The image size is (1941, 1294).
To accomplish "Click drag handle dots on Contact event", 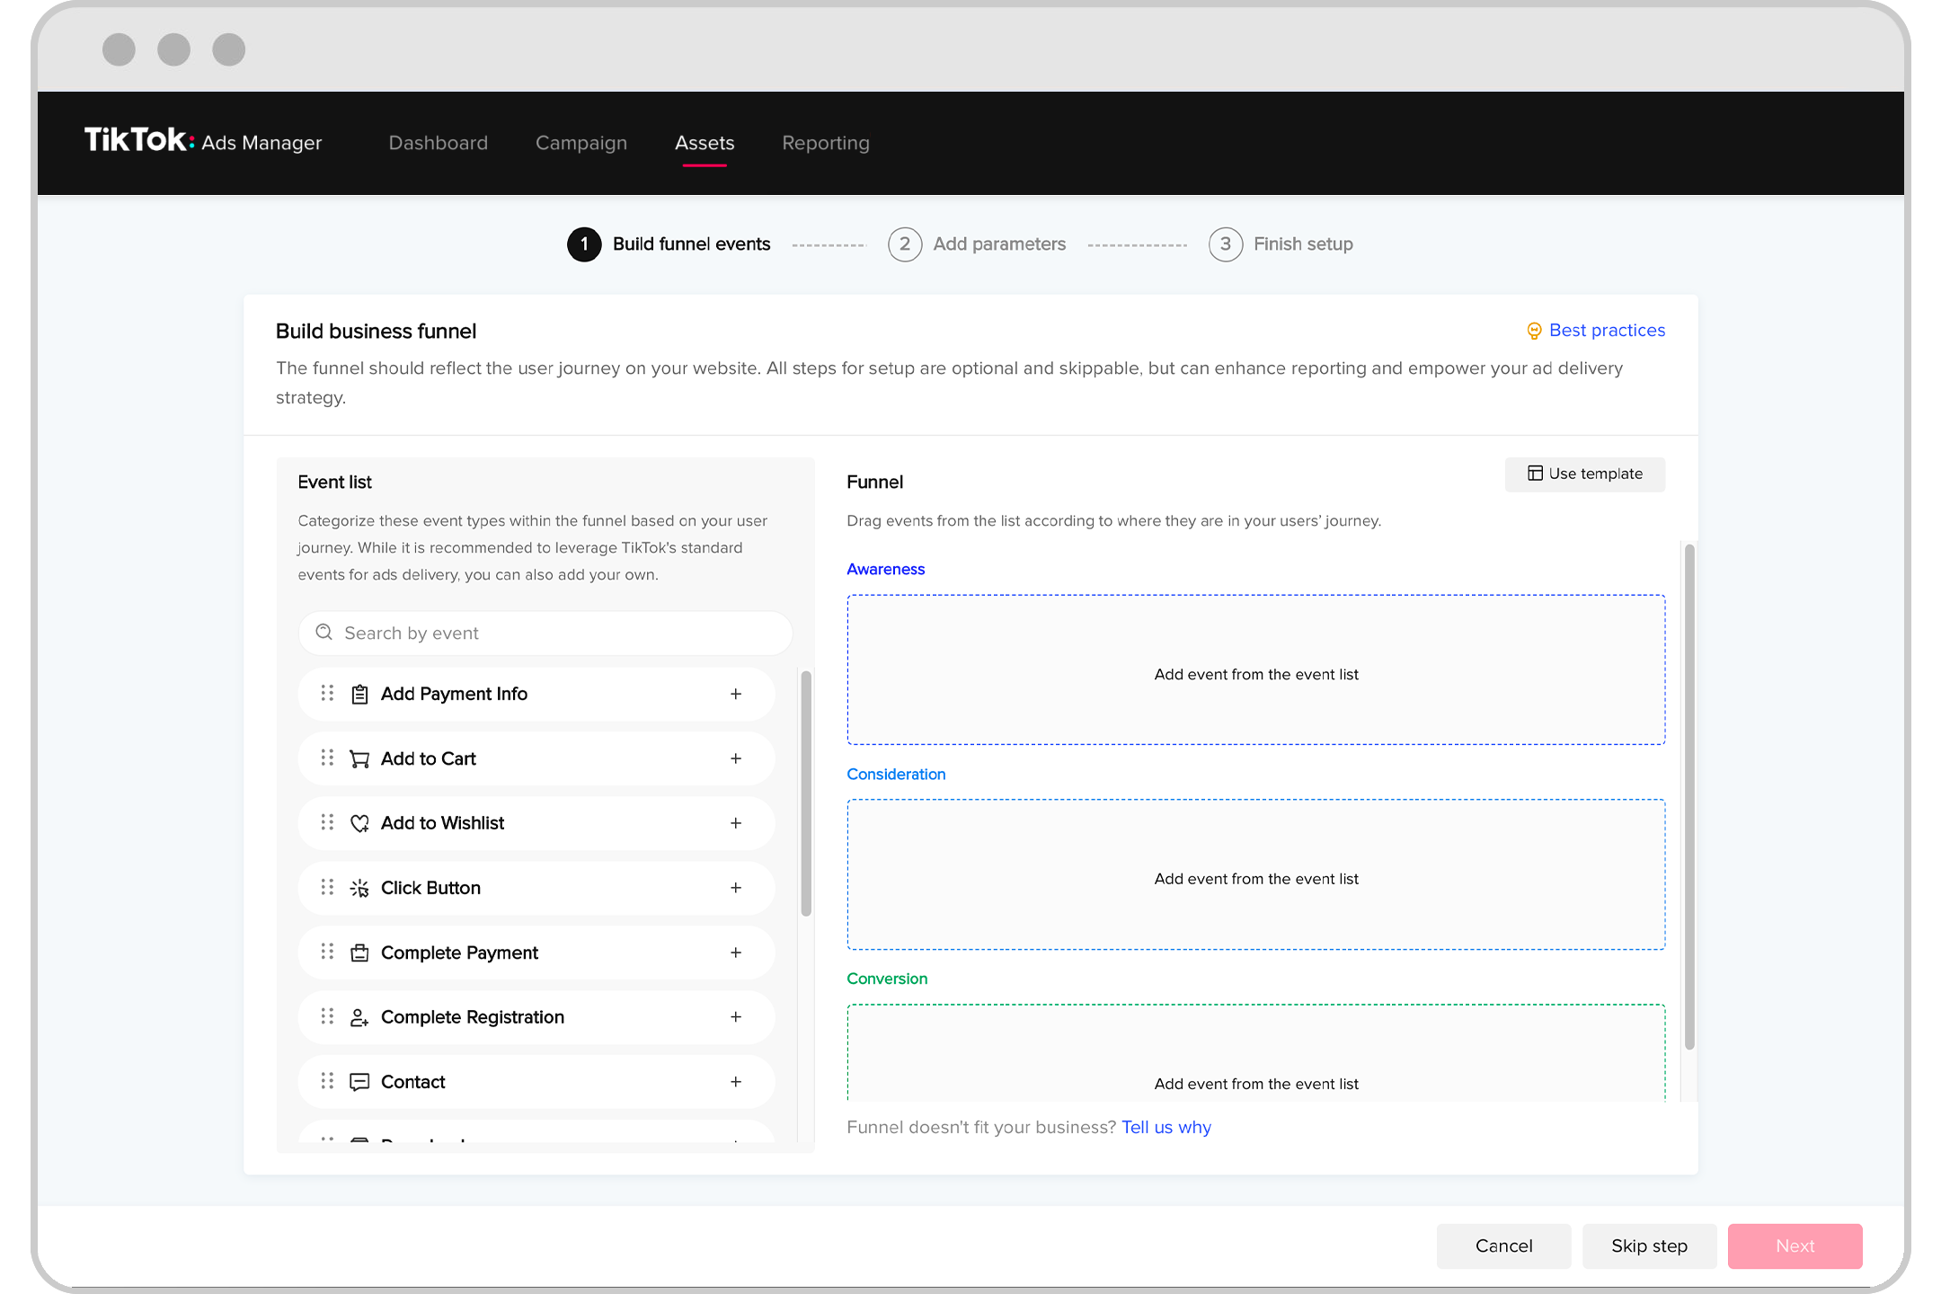I will [327, 1081].
